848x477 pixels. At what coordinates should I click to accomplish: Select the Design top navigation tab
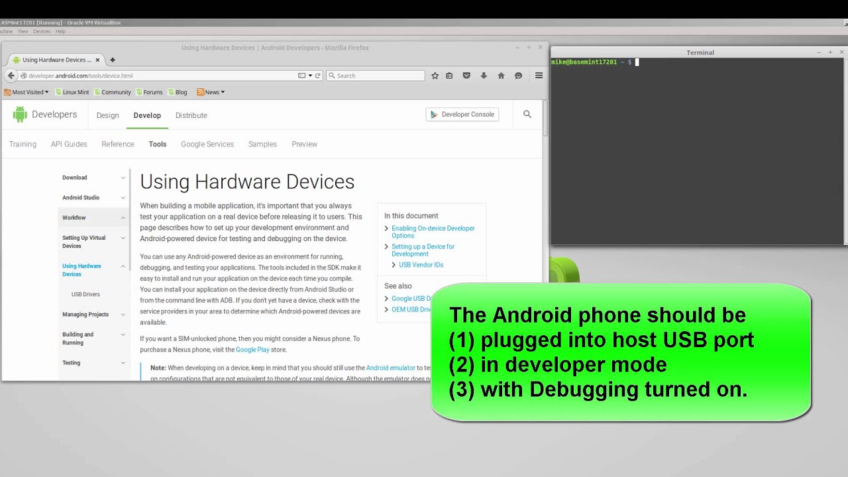107,115
